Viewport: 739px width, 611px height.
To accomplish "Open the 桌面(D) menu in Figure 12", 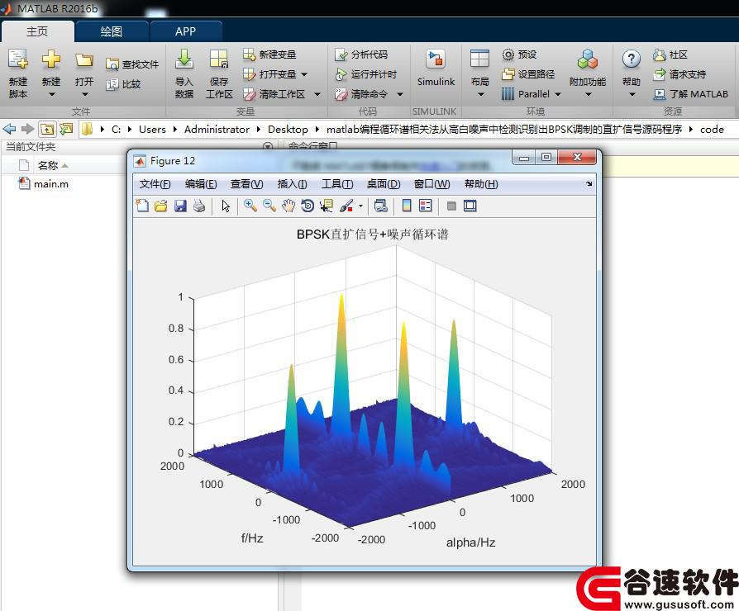I will click(x=384, y=183).
